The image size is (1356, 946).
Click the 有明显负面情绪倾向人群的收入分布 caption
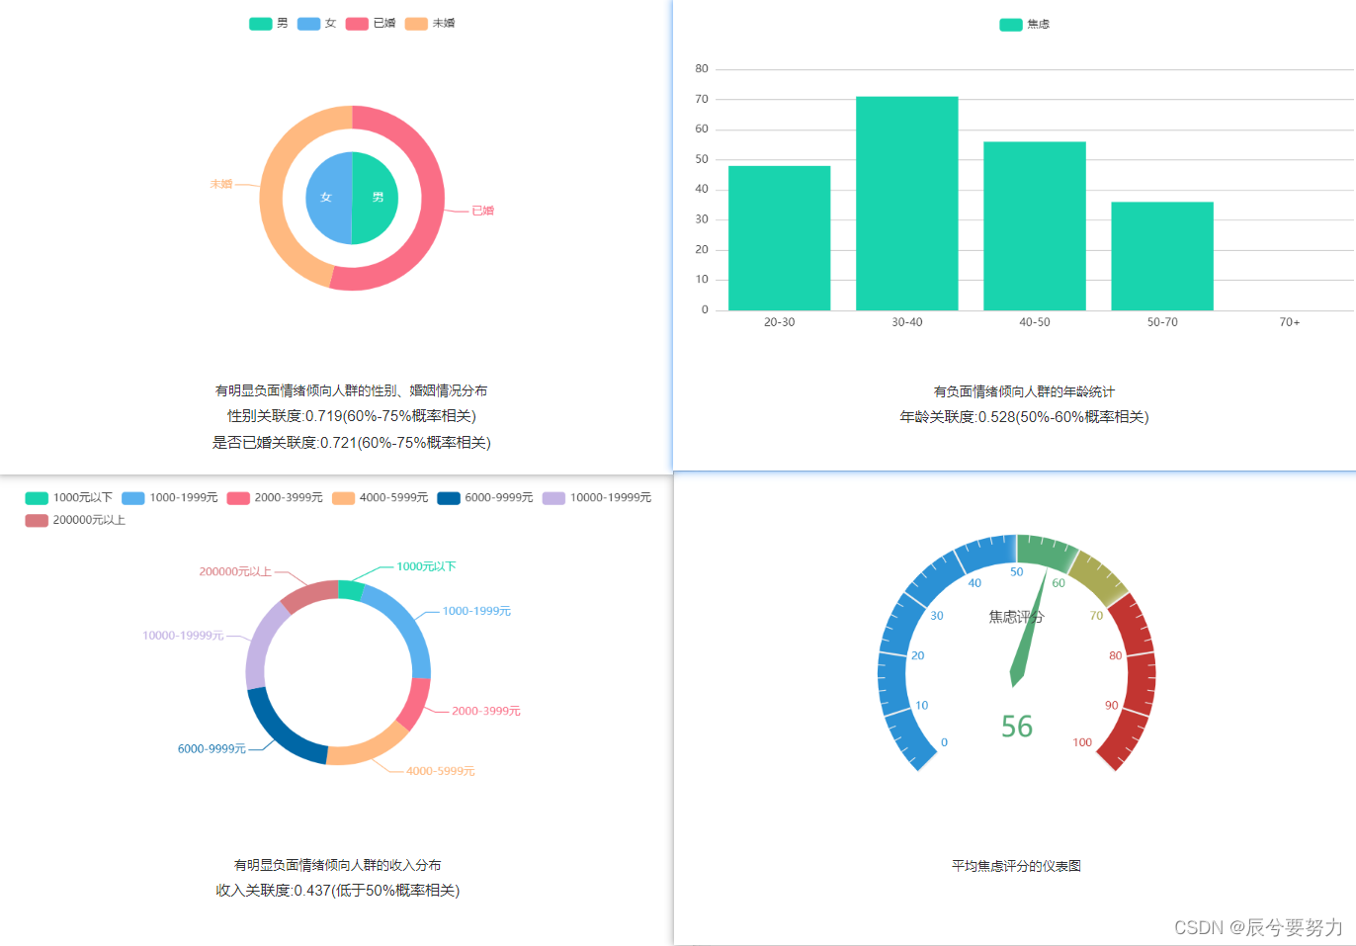[x=338, y=865]
